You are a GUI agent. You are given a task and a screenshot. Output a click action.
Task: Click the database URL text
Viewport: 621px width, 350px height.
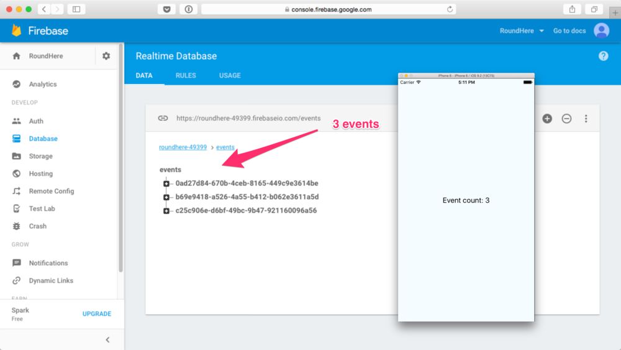point(249,118)
